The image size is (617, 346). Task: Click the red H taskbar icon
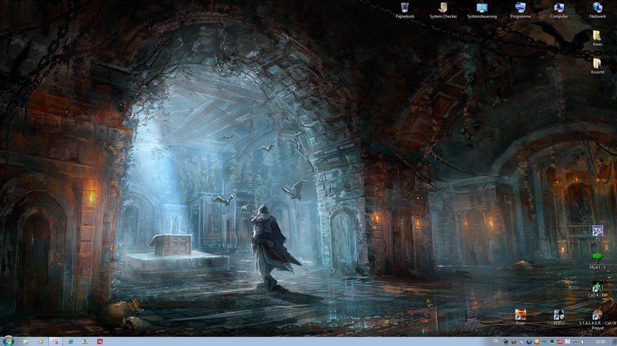(x=100, y=341)
